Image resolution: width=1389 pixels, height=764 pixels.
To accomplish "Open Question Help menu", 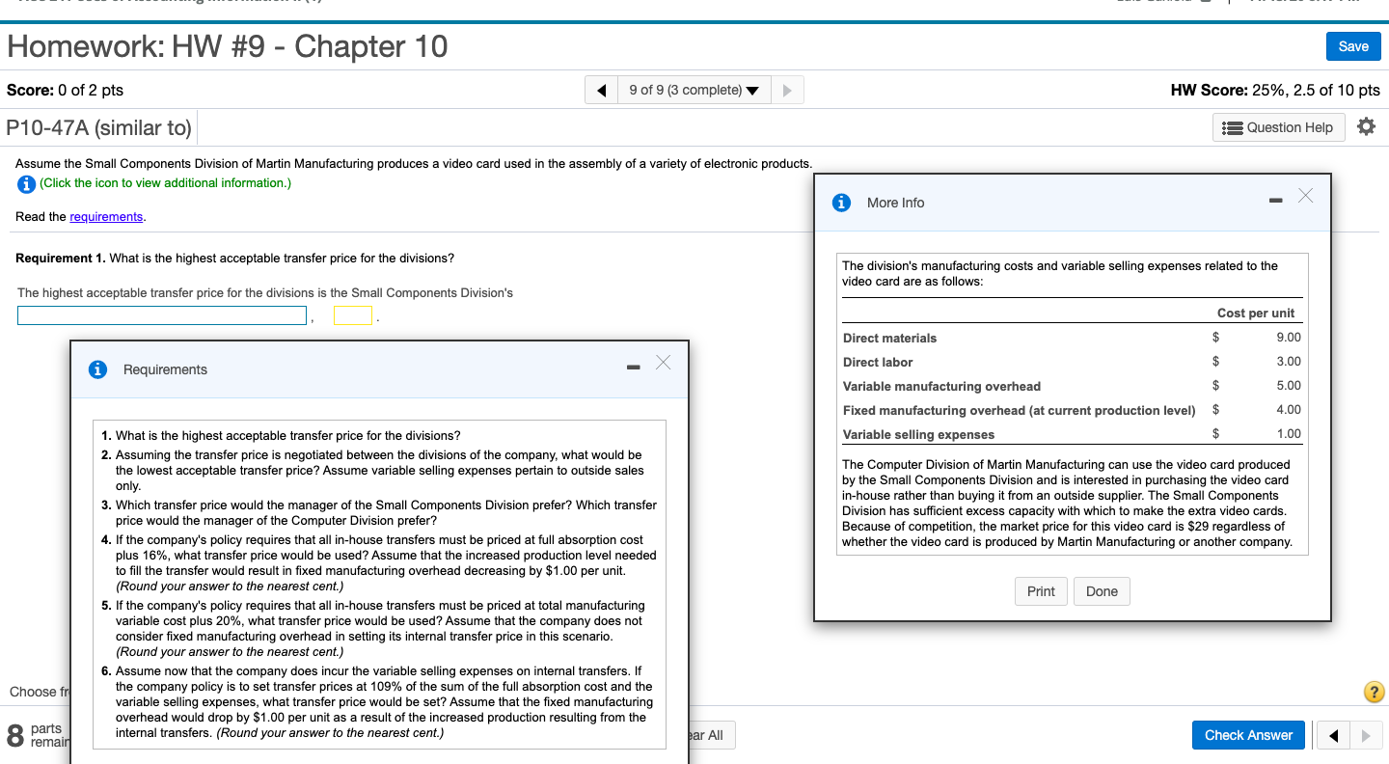I will click(1278, 127).
